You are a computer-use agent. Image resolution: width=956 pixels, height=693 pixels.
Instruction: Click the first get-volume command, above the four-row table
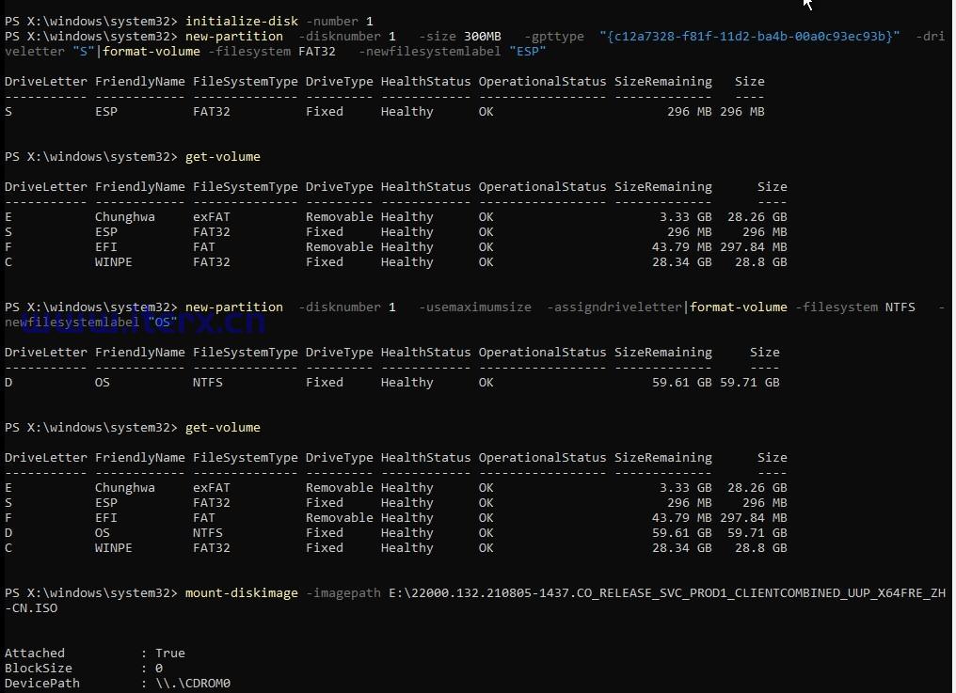(223, 157)
